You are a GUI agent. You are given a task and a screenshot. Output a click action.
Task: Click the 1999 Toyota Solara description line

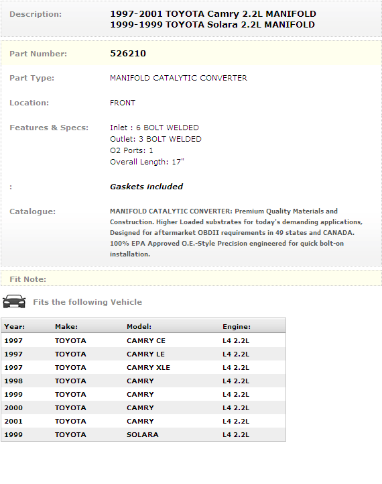[212, 25]
